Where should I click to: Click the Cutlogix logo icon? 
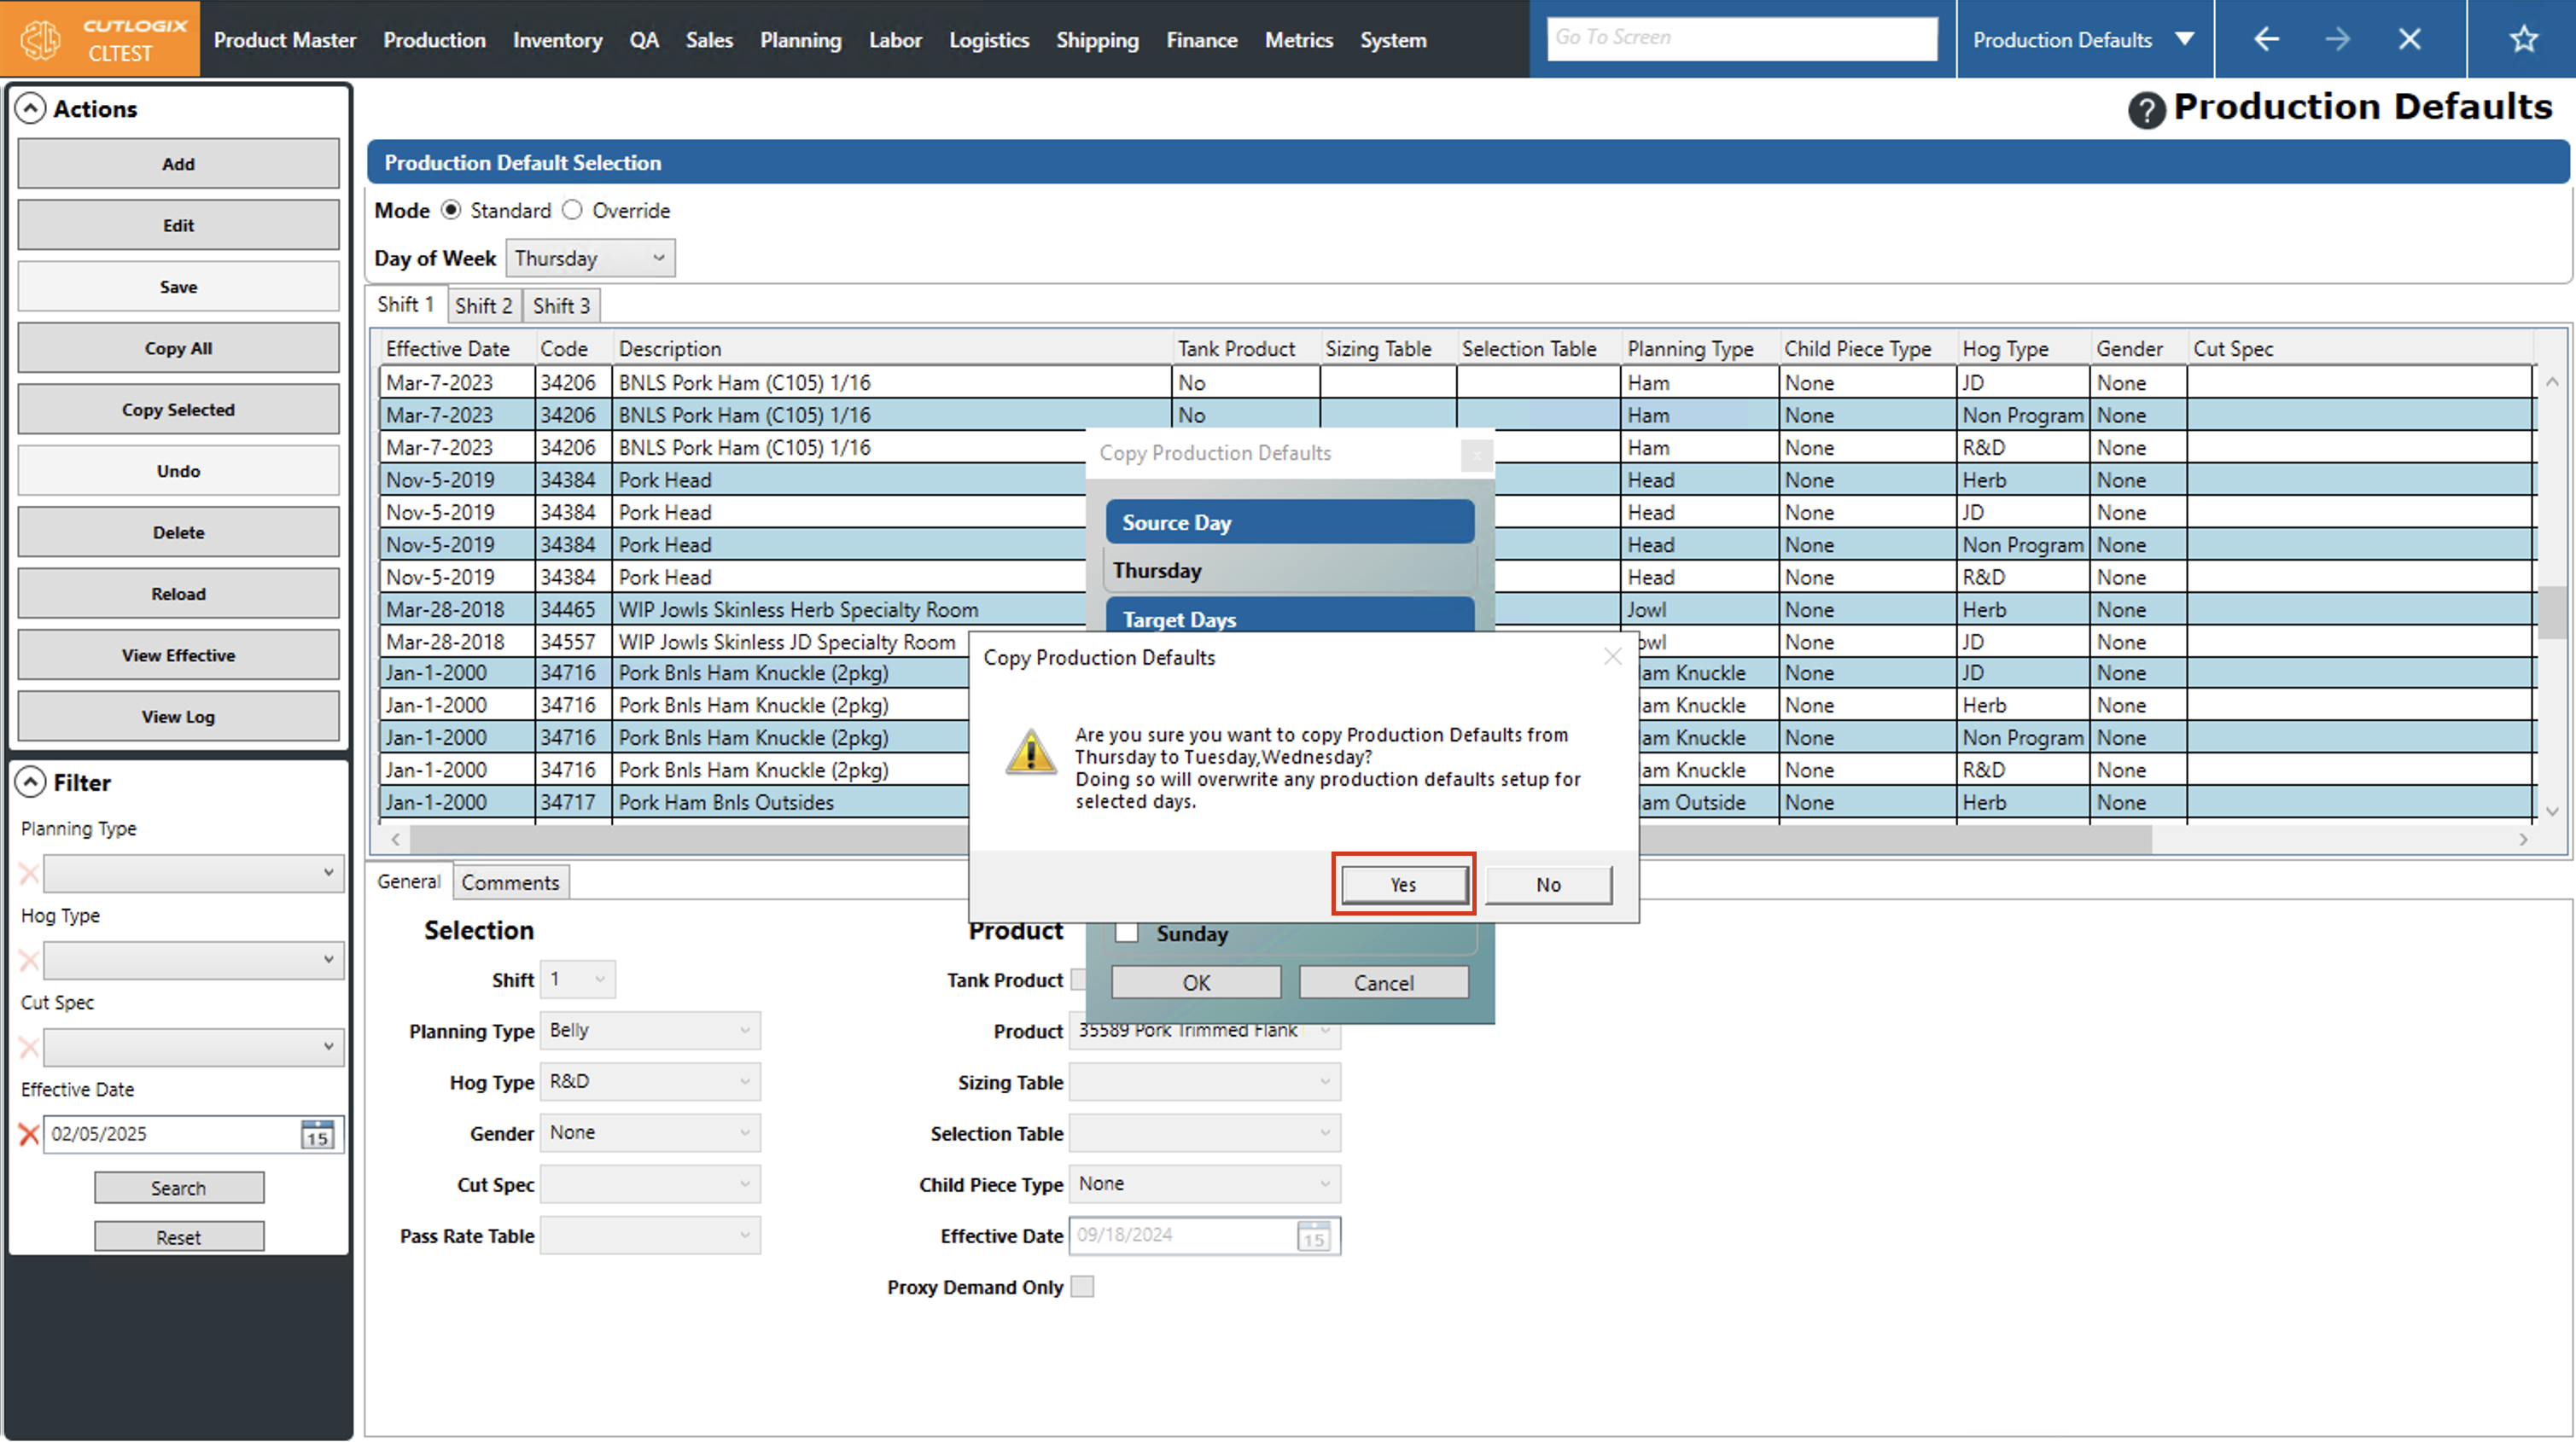click(41, 39)
